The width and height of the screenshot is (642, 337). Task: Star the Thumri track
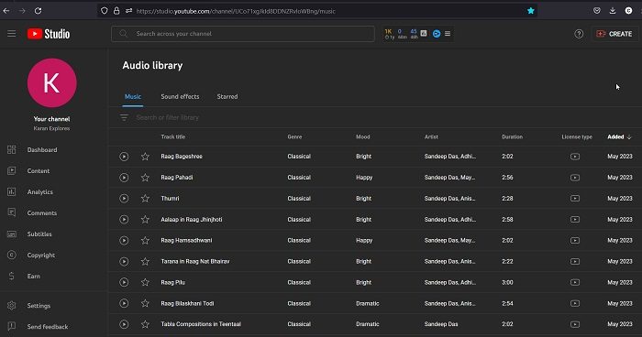click(145, 199)
